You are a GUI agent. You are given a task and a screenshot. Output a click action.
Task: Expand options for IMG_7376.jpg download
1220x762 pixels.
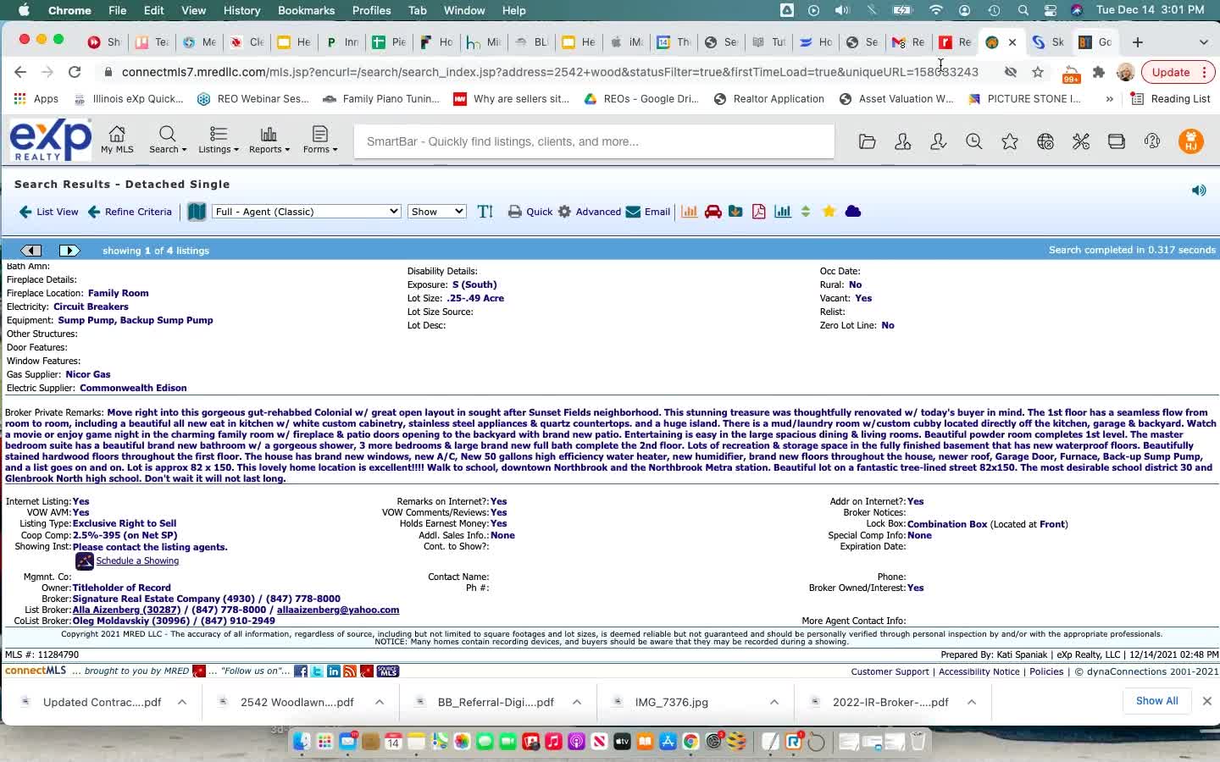pyautogui.click(x=774, y=702)
